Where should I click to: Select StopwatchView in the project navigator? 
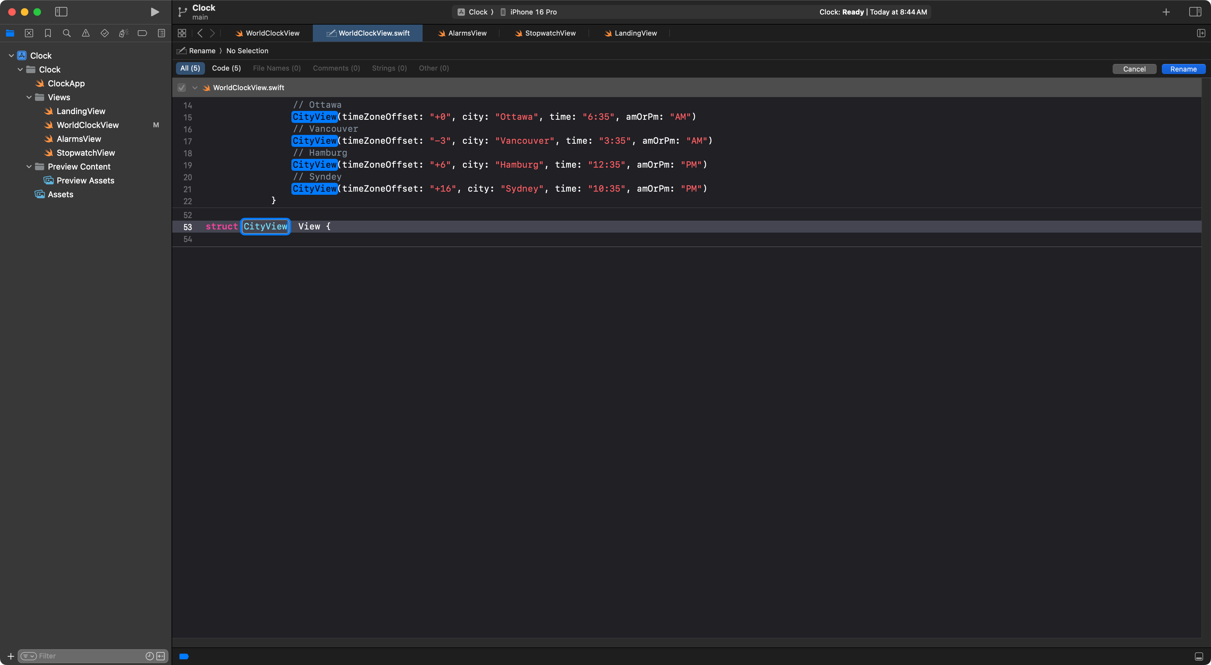[85, 153]
